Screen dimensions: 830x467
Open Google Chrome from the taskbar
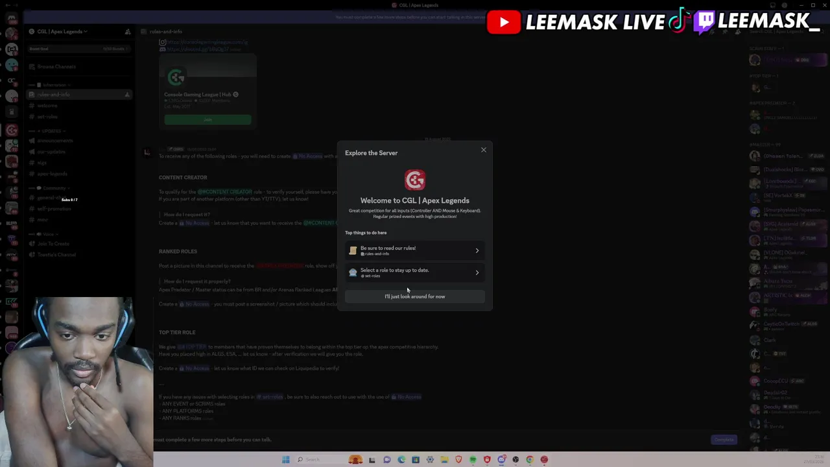[x=530, y=460]
